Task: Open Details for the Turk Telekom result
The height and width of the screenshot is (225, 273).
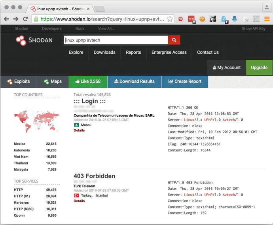Action: [79, 201]
